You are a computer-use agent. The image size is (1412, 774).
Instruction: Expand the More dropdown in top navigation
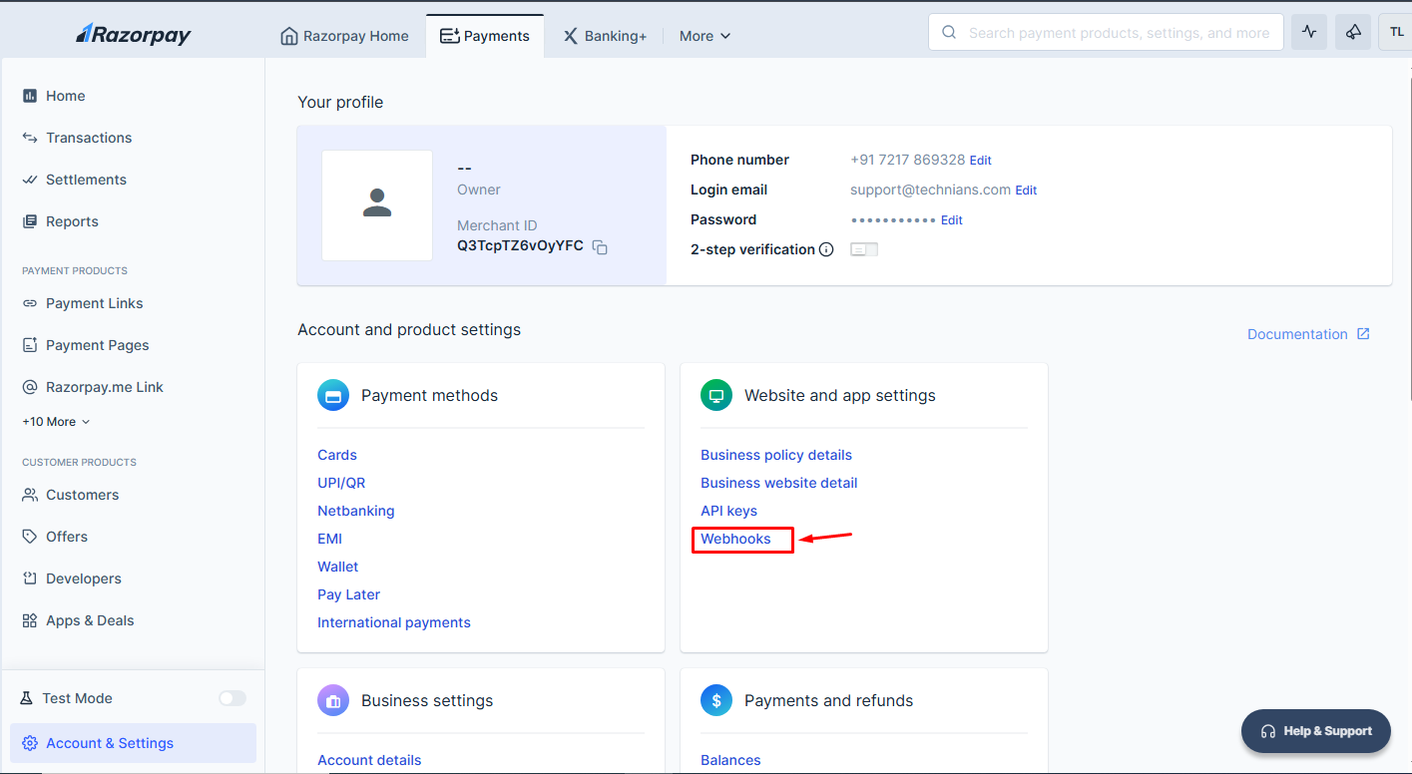(705, 36)
